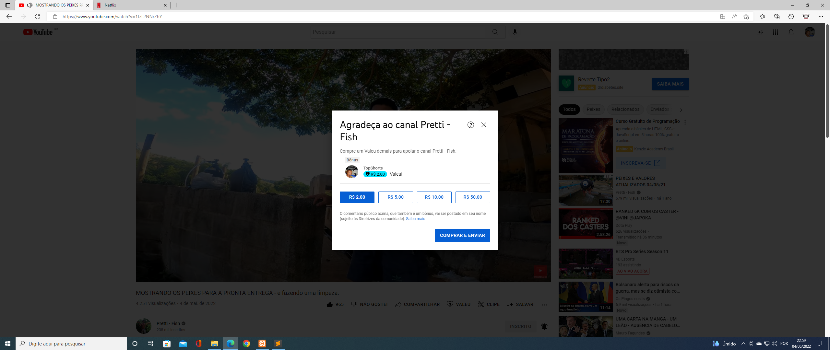This screenshot has width=830, height=350.
Task: Click the Valeu button under video
Action: click(x=458, y=304)
